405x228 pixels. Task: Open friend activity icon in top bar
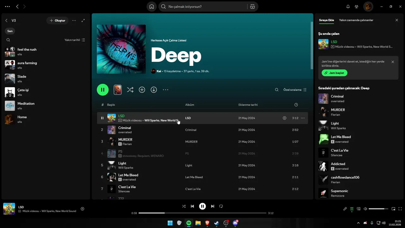tap(357, 7)
